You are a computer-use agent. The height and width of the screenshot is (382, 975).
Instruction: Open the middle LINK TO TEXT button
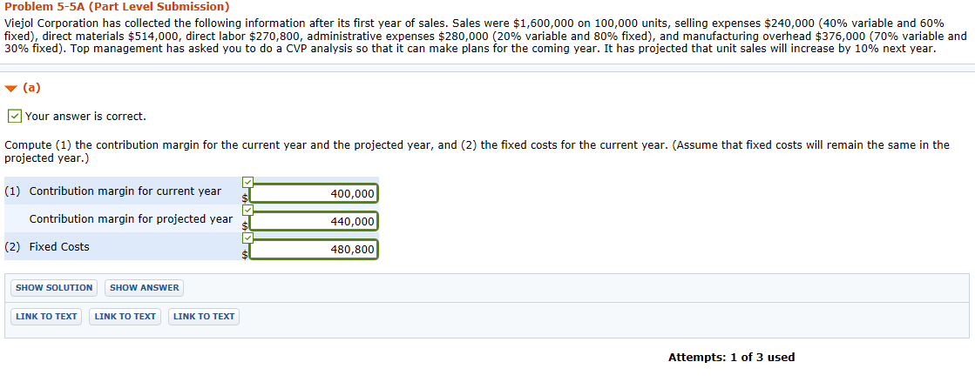tap(125, 316)
